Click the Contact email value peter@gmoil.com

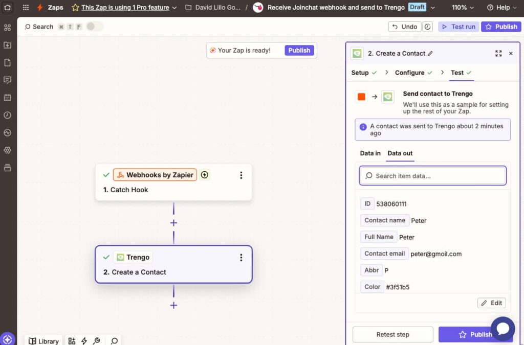pos(436,254)
